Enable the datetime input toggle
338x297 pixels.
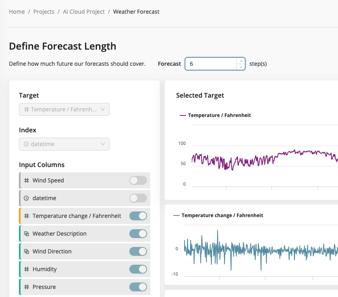click(x=138, y=198)
